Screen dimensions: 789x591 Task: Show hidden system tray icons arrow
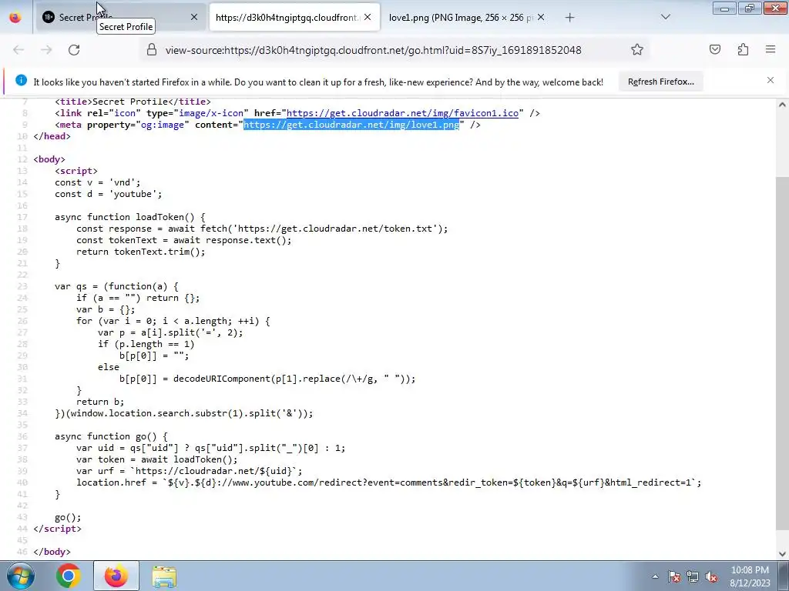click(x=655, y=576)
